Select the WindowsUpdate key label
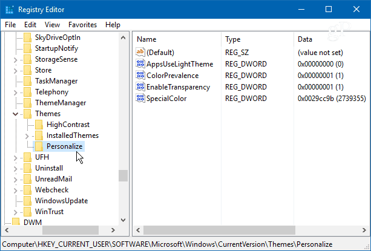Screen dimensions: 371x251 click(x=62, y=201)
